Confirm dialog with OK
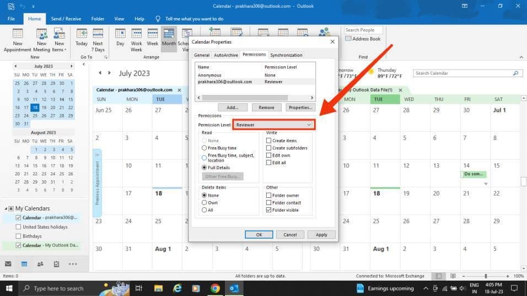The width and height of the screenshot is (527, 296). tap(259, 234)
